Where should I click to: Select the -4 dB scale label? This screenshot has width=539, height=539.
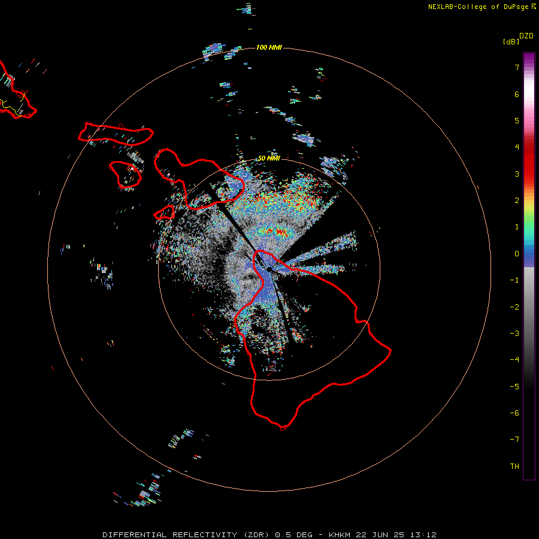pyautogui.click(x=514, y=360)
